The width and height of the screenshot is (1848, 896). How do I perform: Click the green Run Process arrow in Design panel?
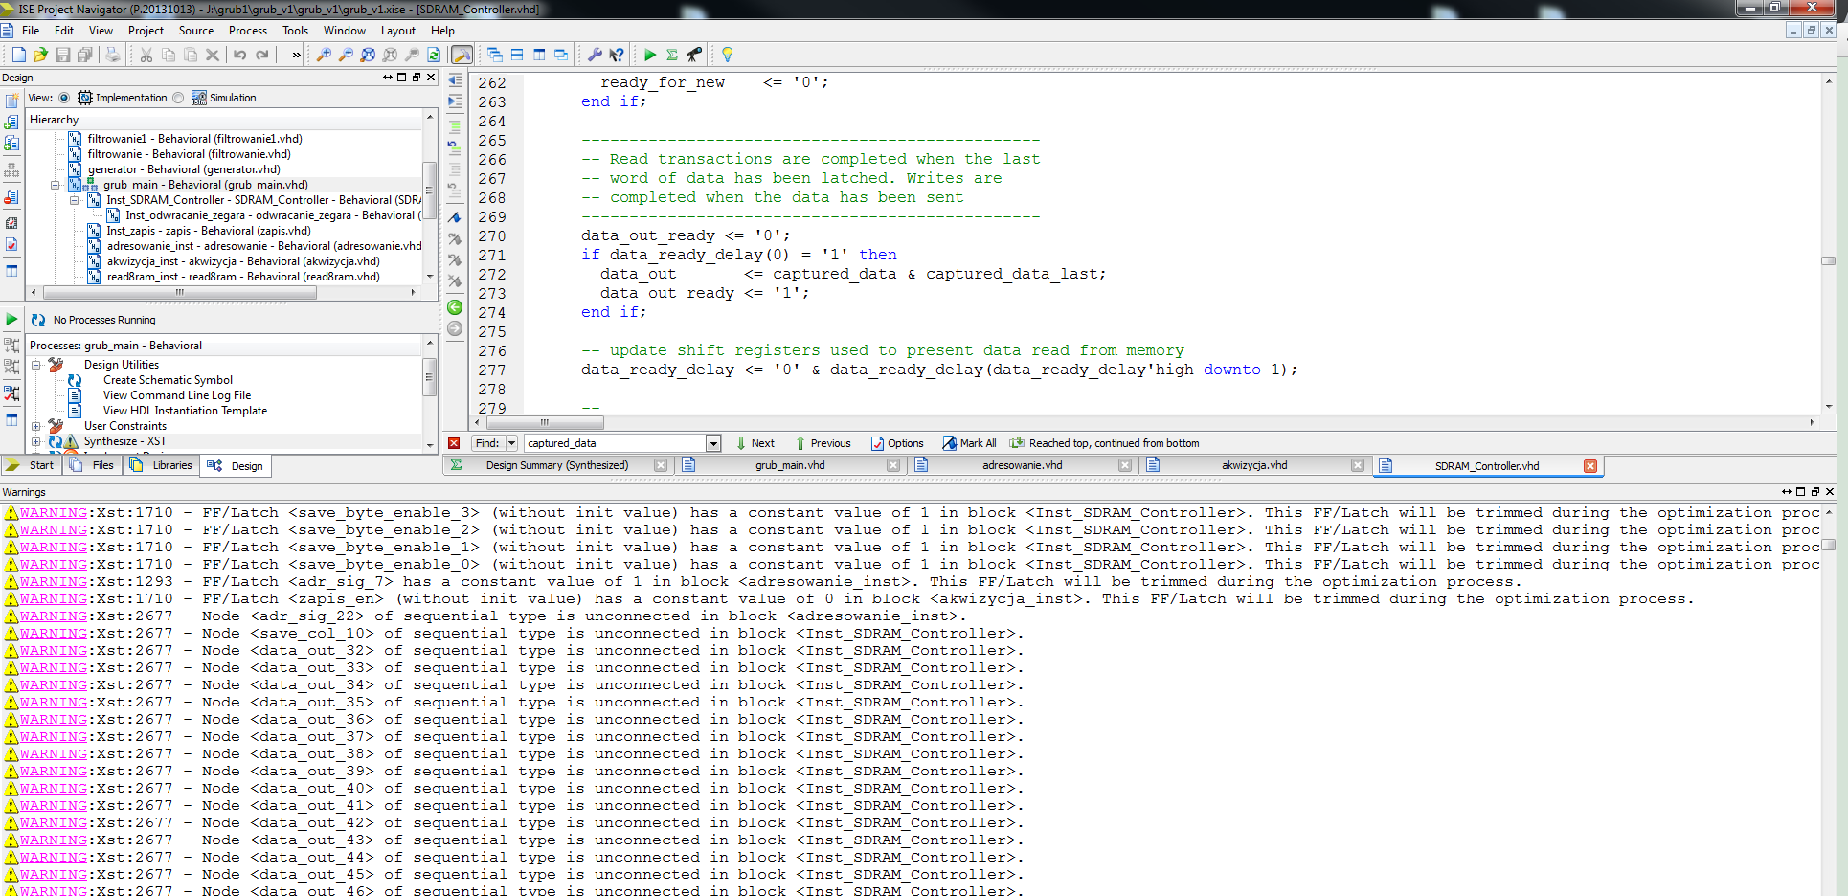click(x=11, y=319)
